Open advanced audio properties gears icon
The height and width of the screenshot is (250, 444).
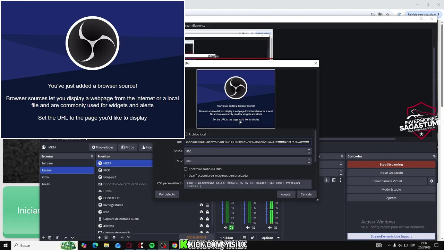click(253, 238)
